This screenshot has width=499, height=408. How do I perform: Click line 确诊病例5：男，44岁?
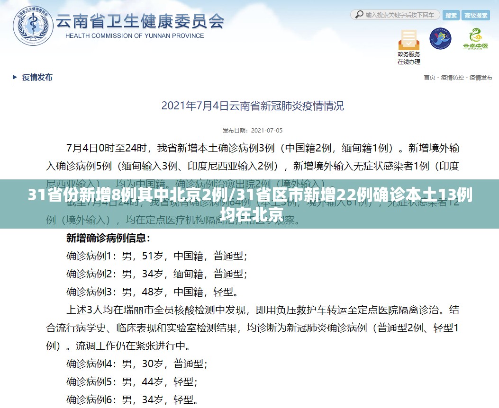tap(132, 381)
